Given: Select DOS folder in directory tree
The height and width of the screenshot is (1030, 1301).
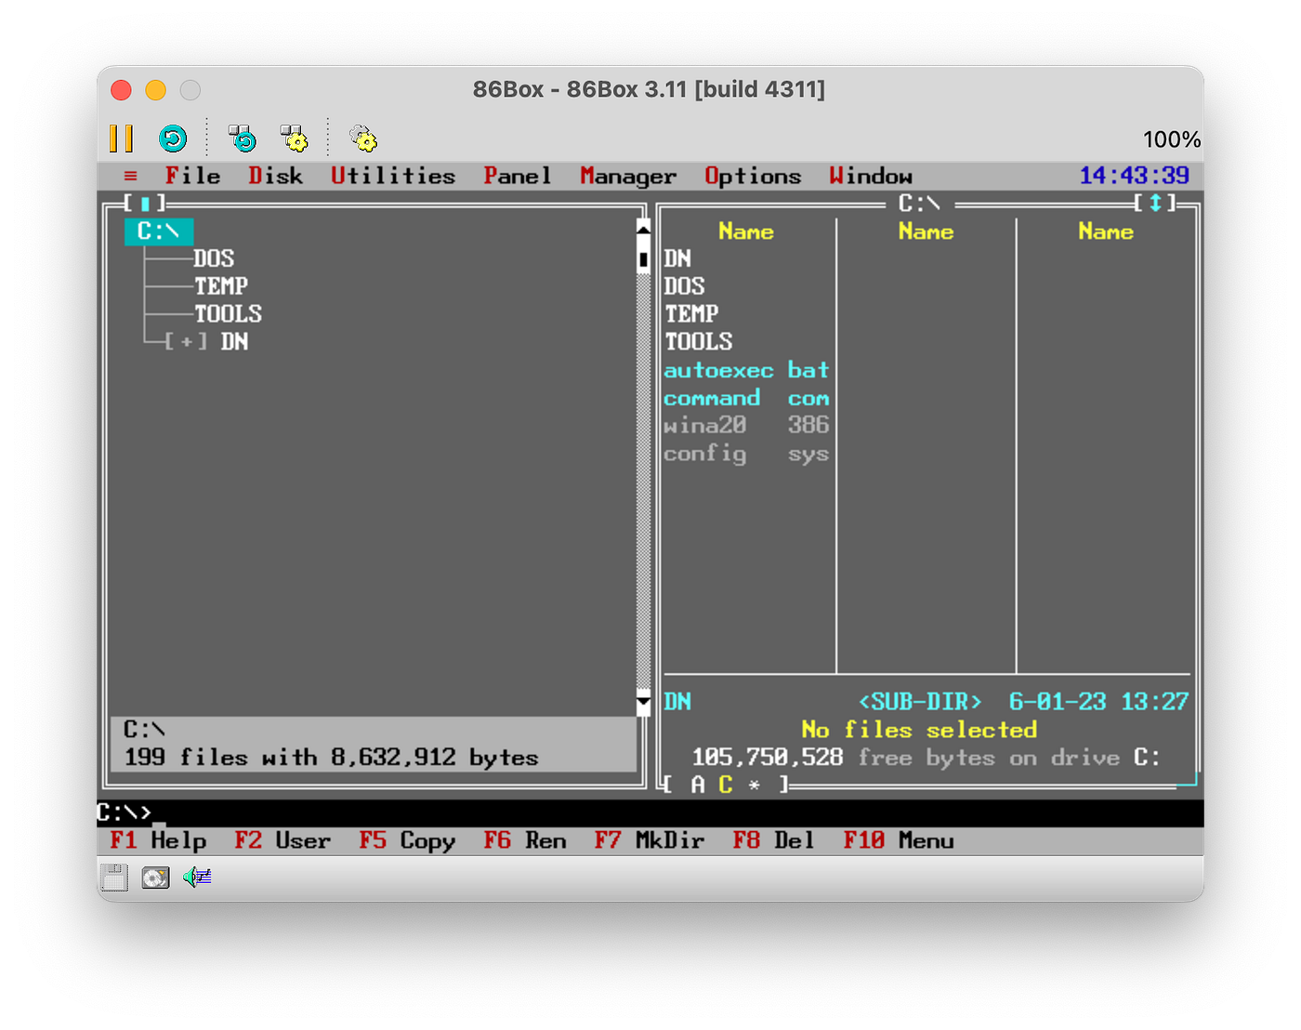Looking at the screenshot, I should 214,258.
